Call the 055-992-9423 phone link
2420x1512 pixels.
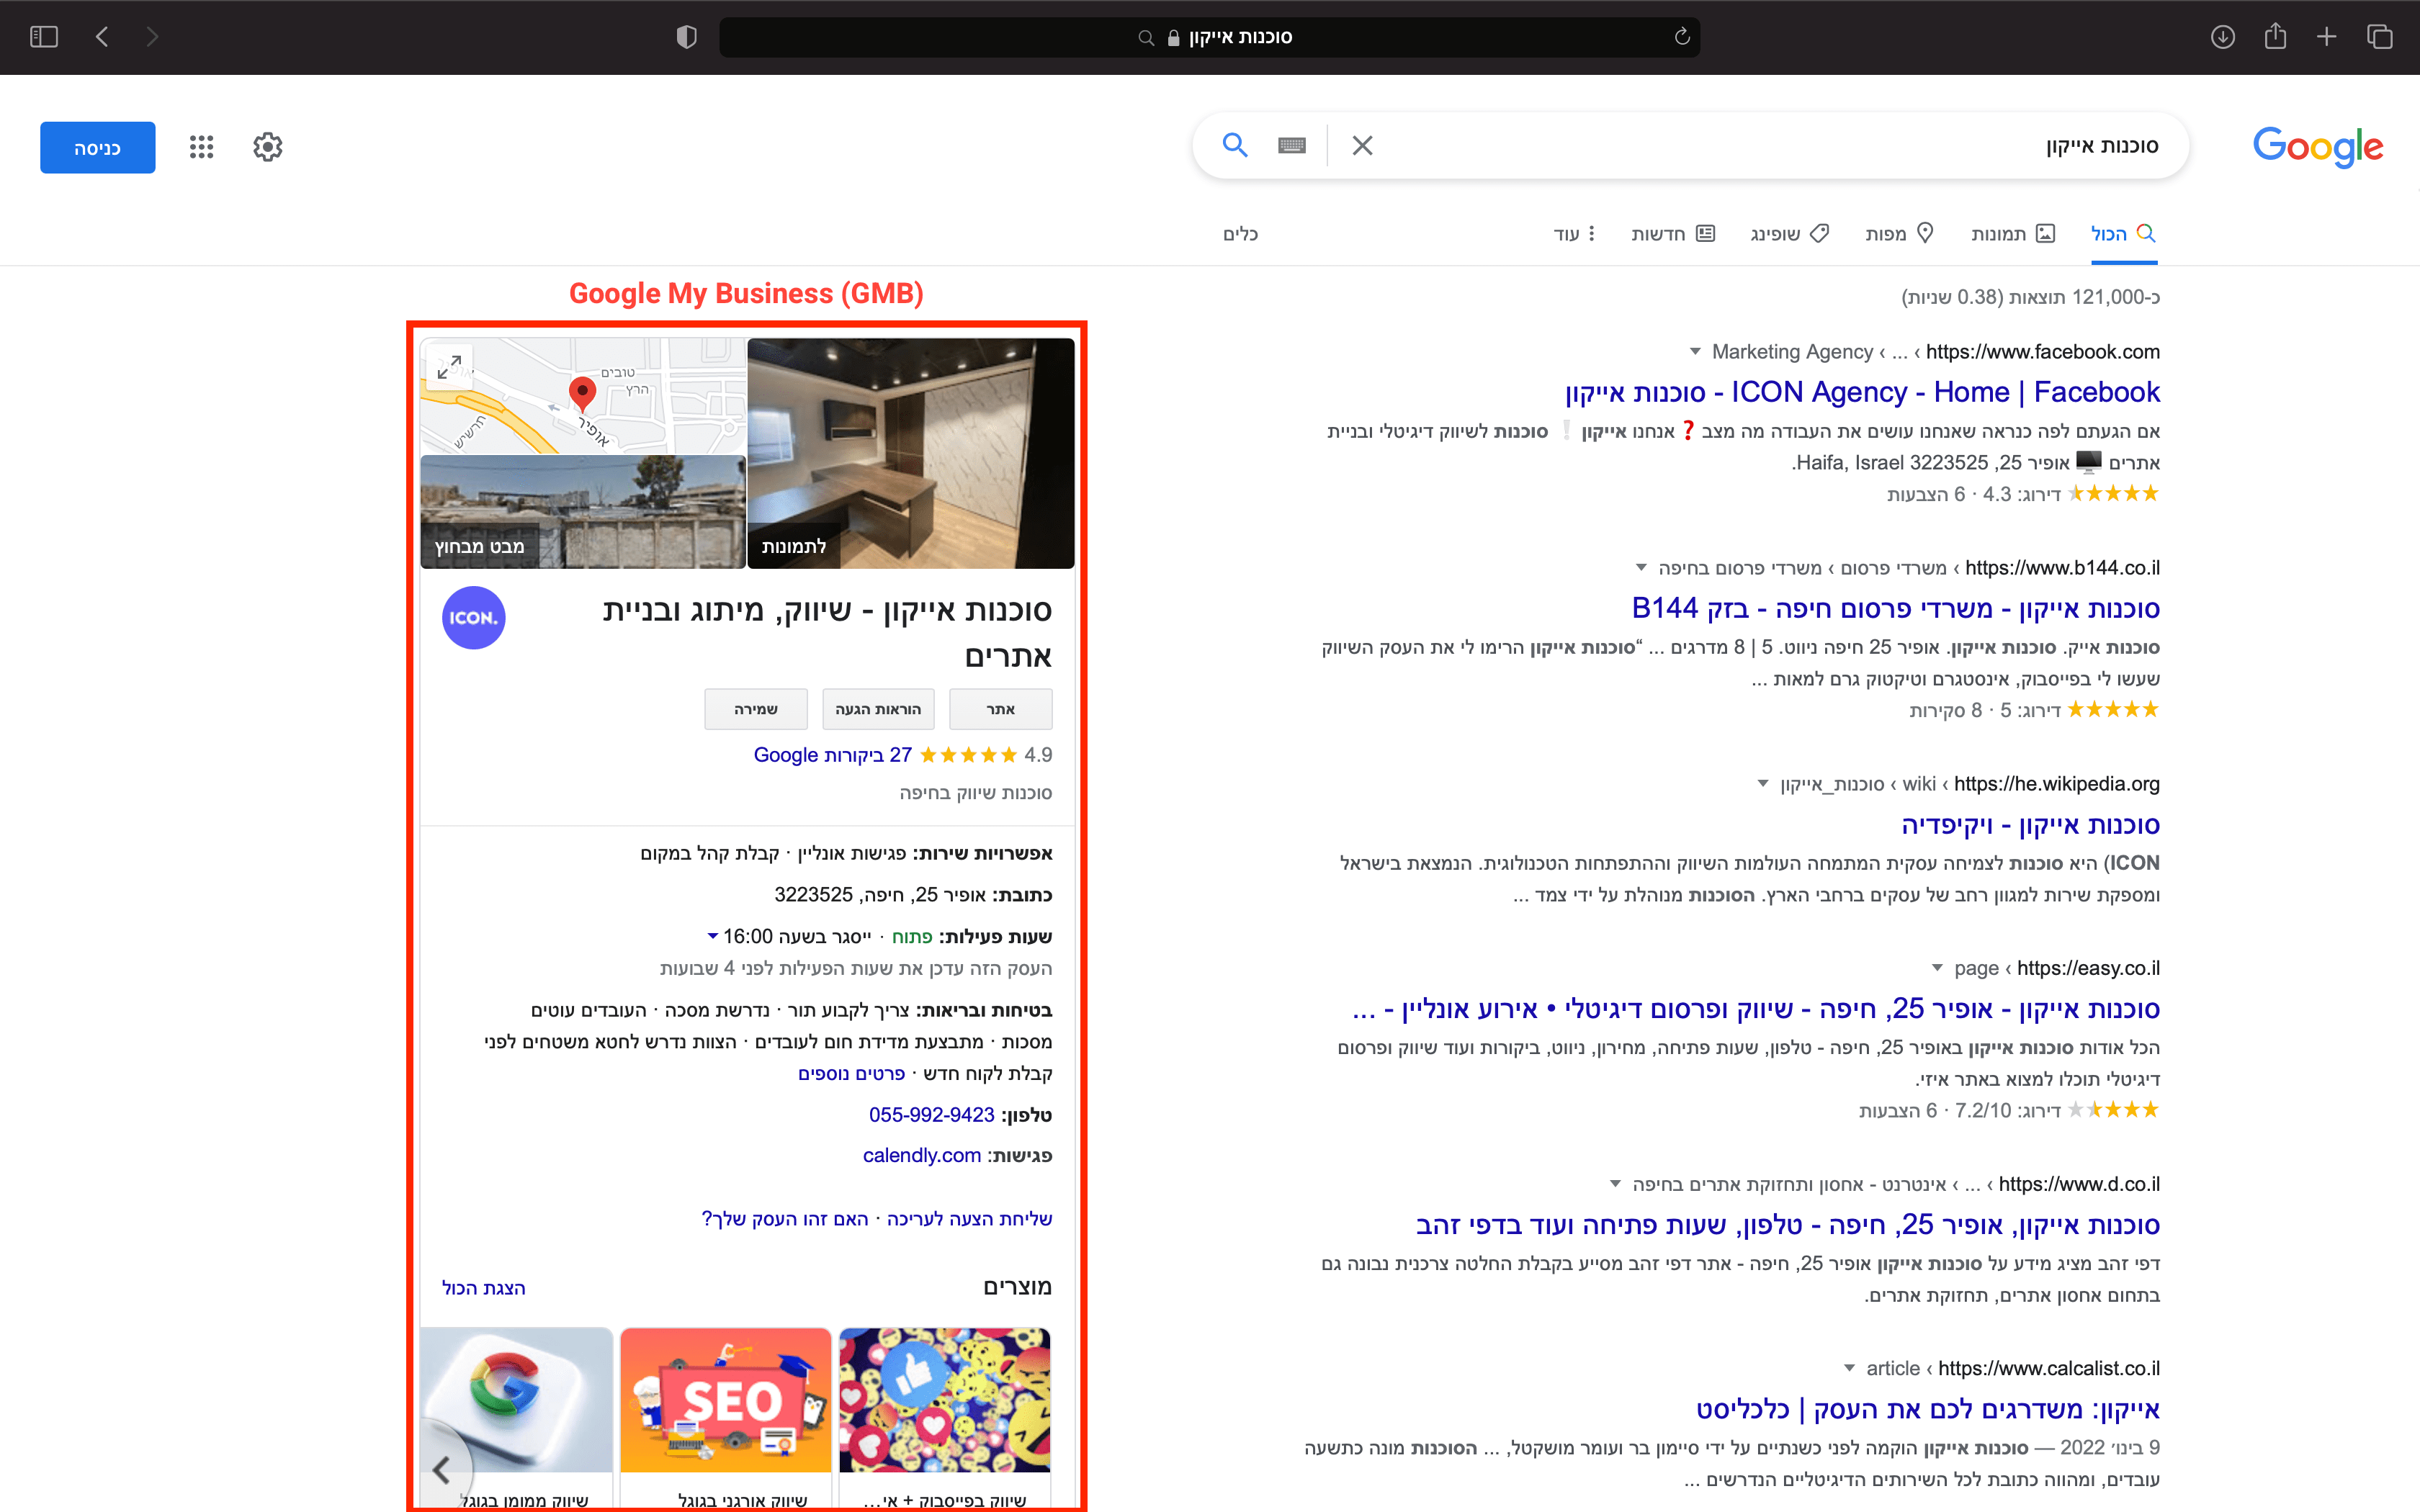coord(931,1115)
